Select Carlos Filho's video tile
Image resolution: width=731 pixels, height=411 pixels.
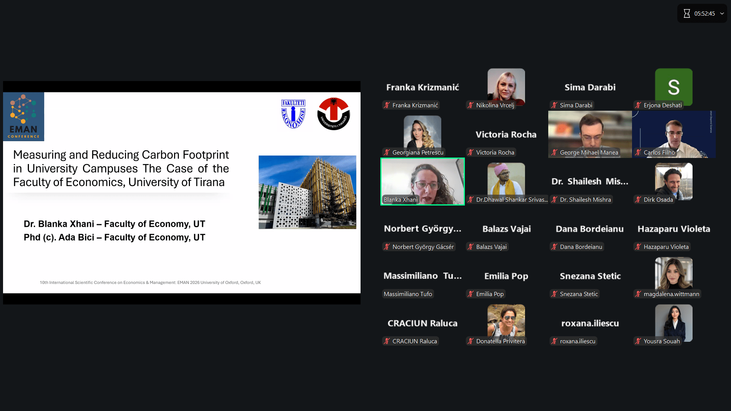click(674, 131)
